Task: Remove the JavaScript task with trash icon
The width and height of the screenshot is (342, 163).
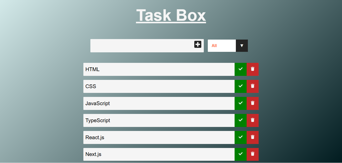Action: (x=253, y=103)
